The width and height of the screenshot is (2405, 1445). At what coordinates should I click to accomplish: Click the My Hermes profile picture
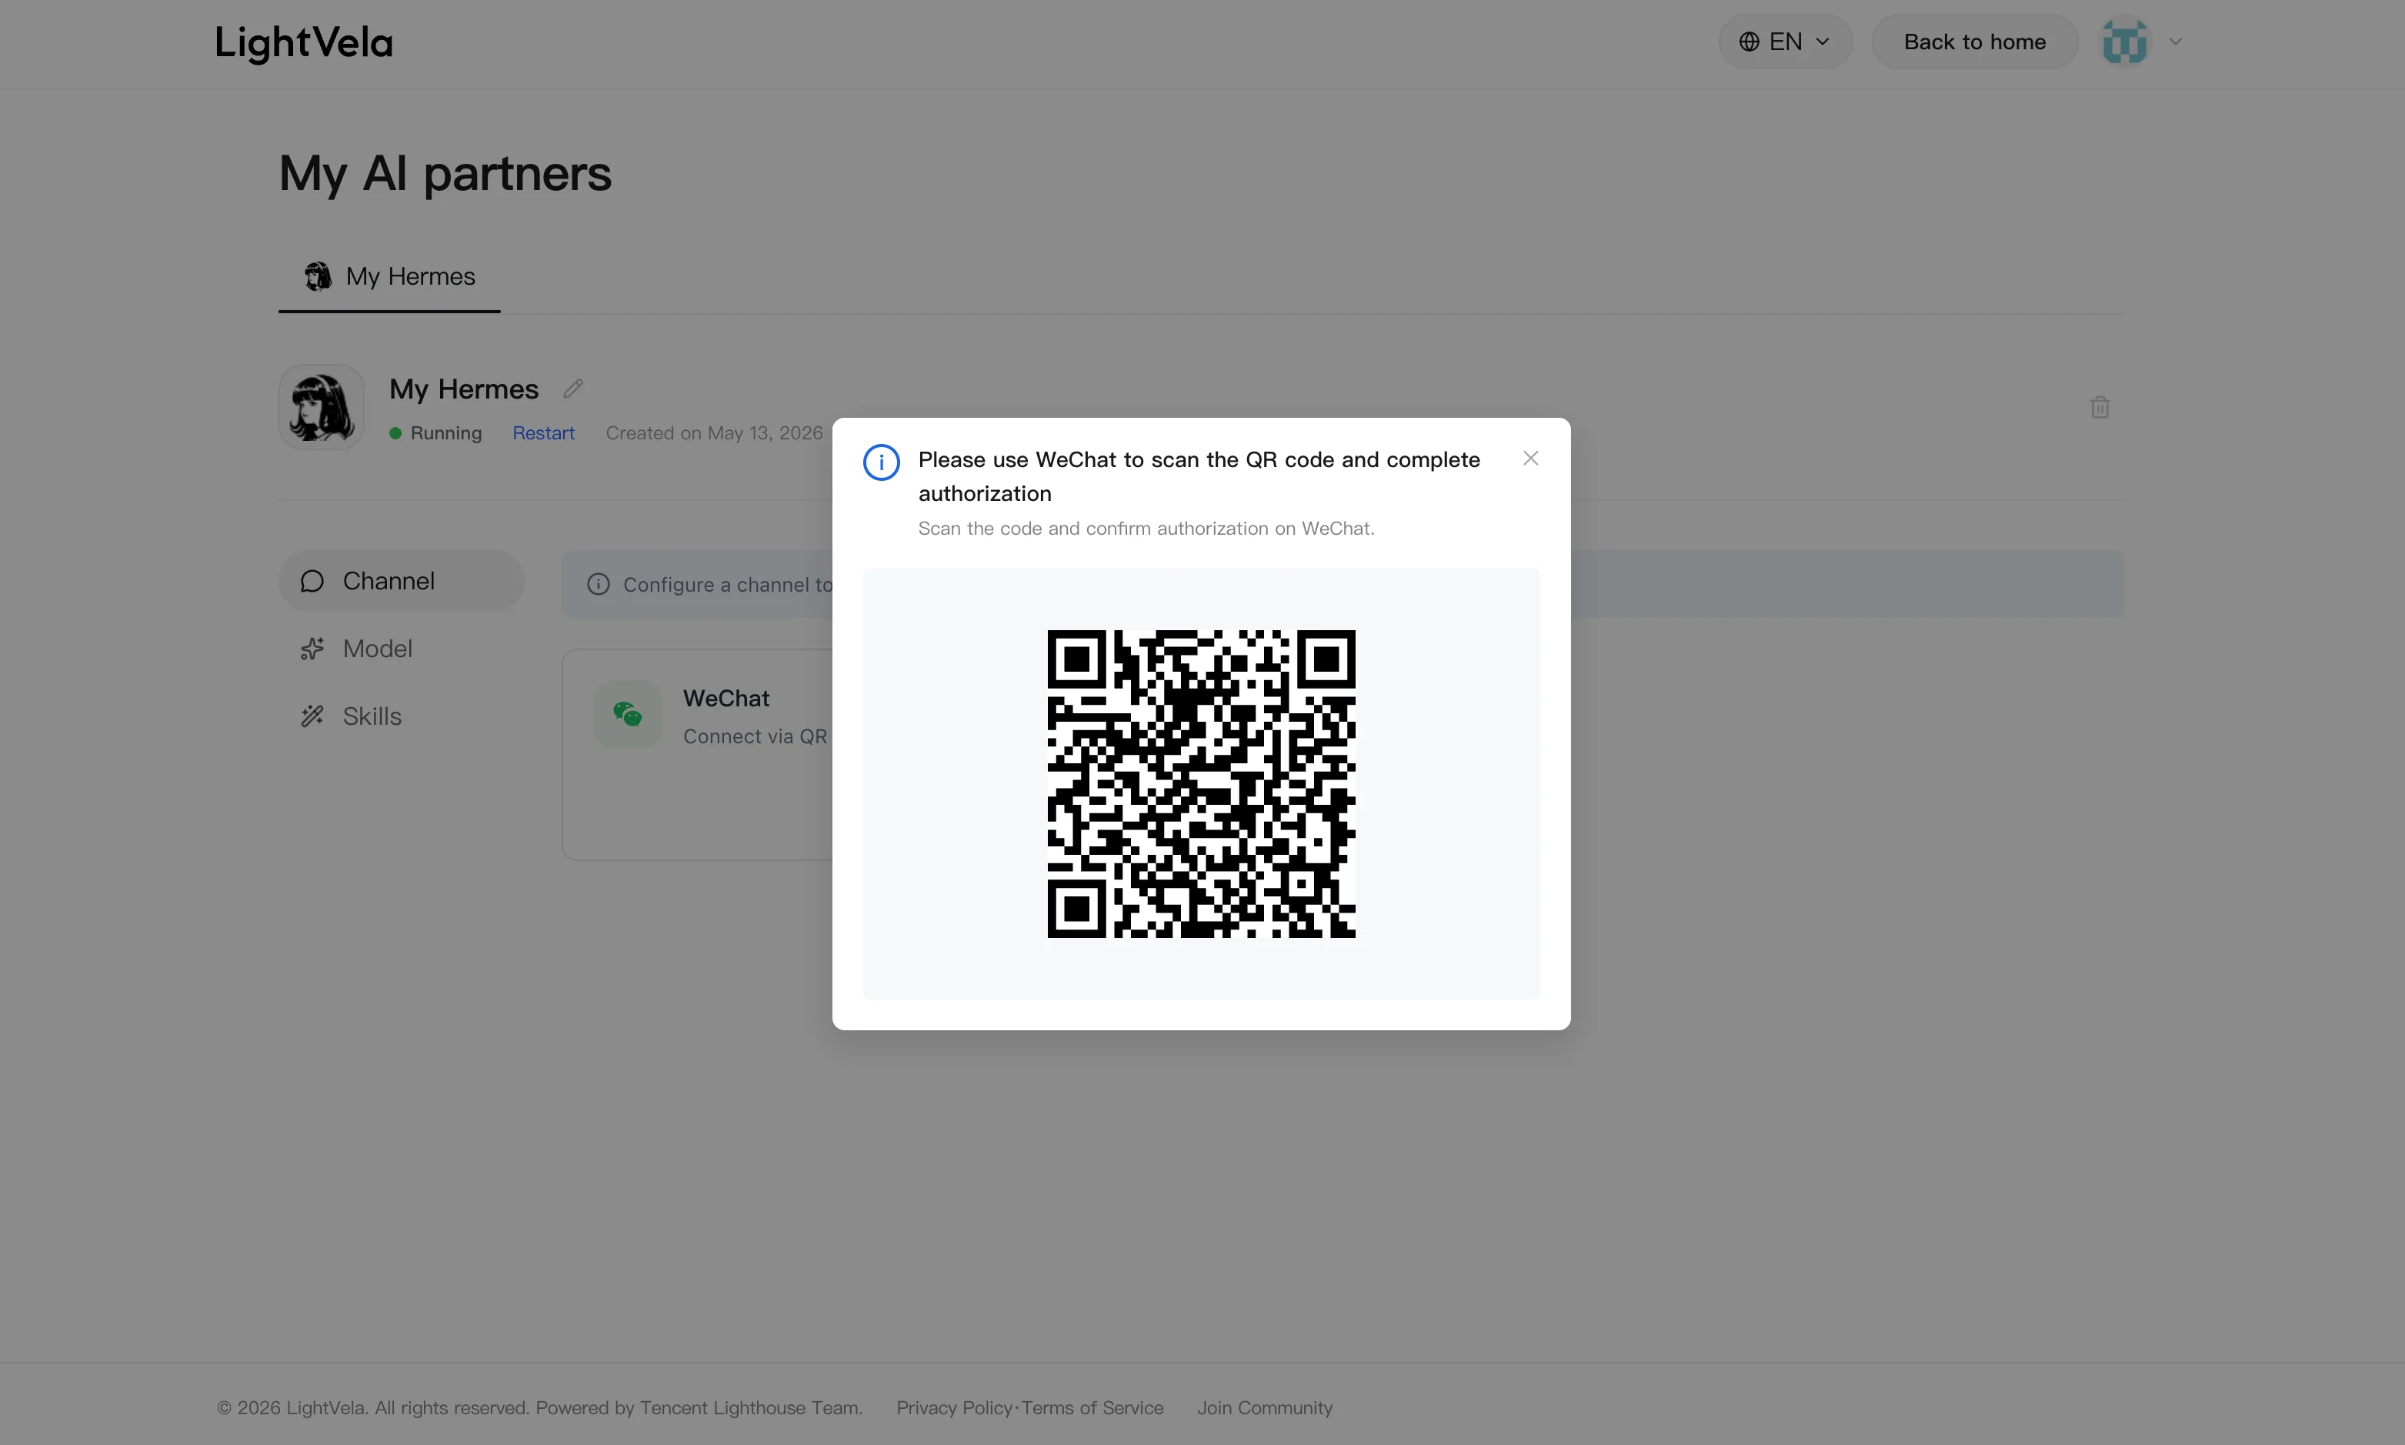[321, 407]
